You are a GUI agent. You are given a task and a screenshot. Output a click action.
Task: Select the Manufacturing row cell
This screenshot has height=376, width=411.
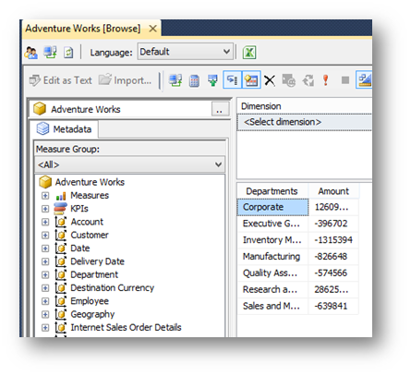pos(272,257)
